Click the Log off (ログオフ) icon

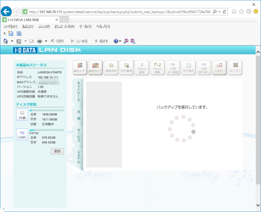pyautogui.click(x=235, y=68)
